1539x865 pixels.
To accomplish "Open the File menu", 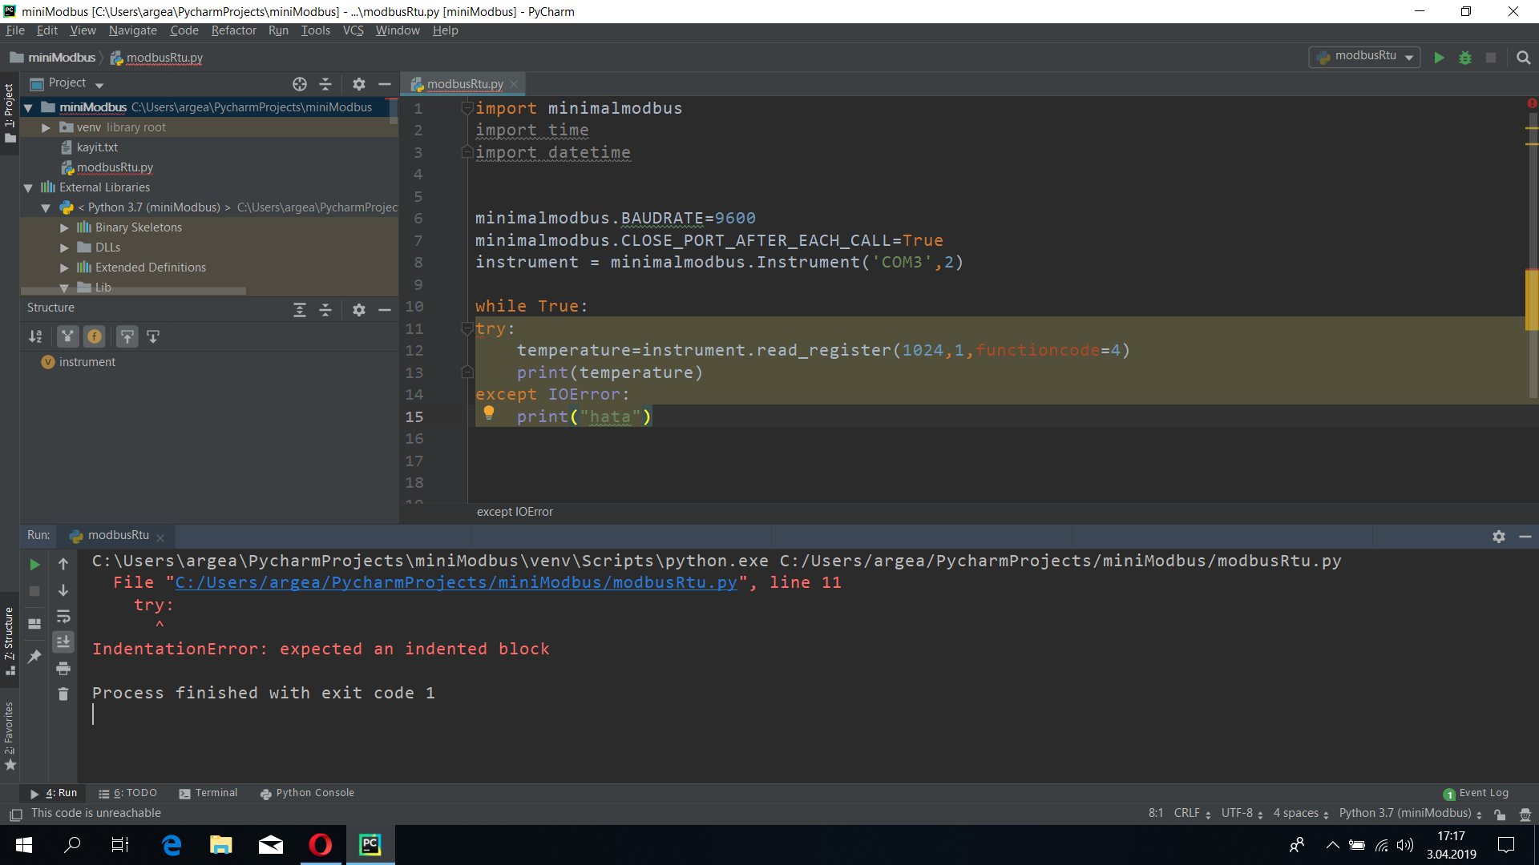I will 14,30.
